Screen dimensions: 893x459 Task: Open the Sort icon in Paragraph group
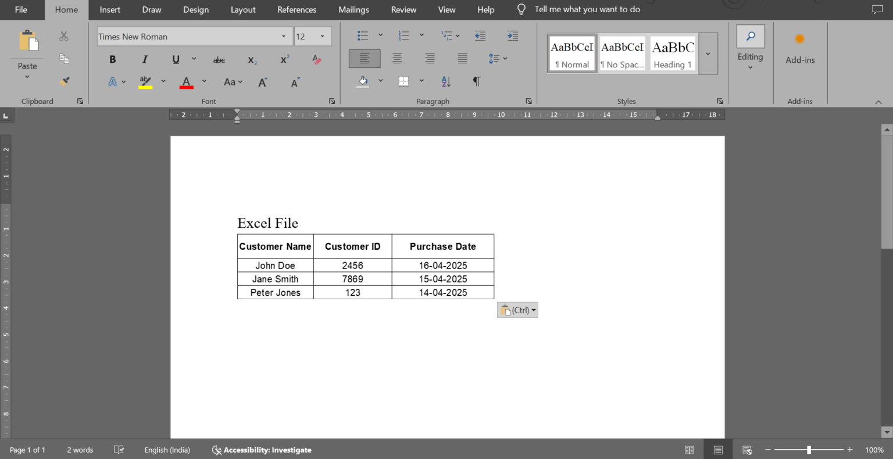click(445, 81)
